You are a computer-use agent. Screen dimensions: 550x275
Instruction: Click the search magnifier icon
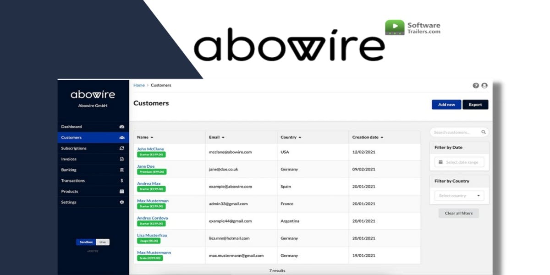tap(484, 132)
